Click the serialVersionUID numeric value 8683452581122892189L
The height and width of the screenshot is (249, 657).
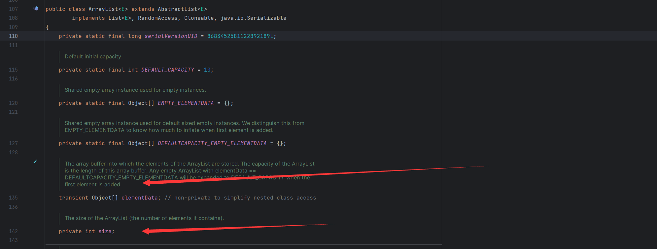tap(240, 36)
